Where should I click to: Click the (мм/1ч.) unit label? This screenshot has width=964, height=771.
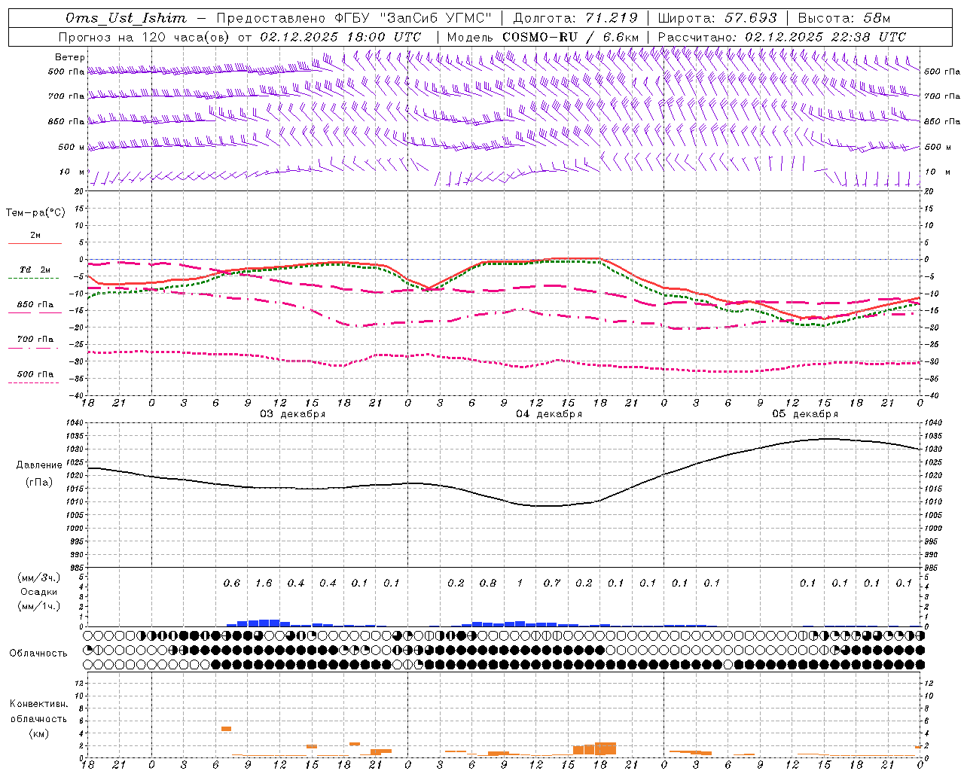39,606
